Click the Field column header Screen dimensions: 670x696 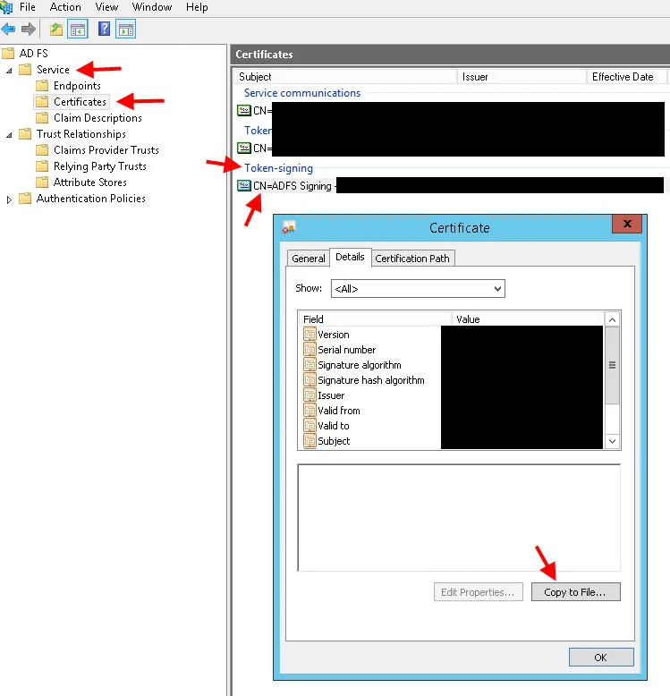tap(375, 319)
